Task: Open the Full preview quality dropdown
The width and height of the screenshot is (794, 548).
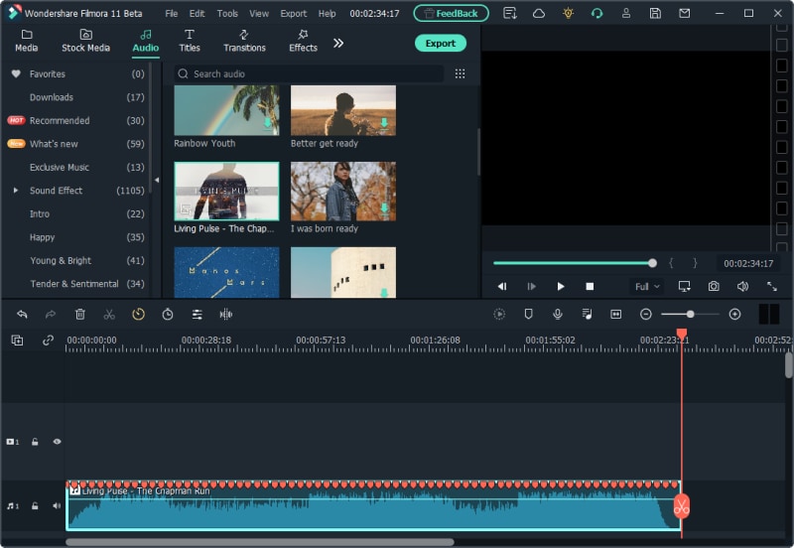Action: tap(647, 287)
